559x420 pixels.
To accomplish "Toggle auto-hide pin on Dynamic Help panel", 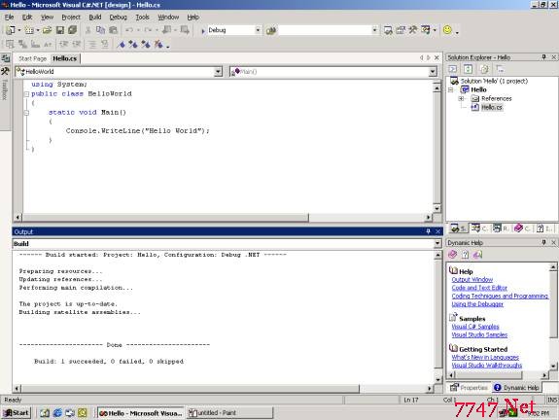I will point(544,242).
